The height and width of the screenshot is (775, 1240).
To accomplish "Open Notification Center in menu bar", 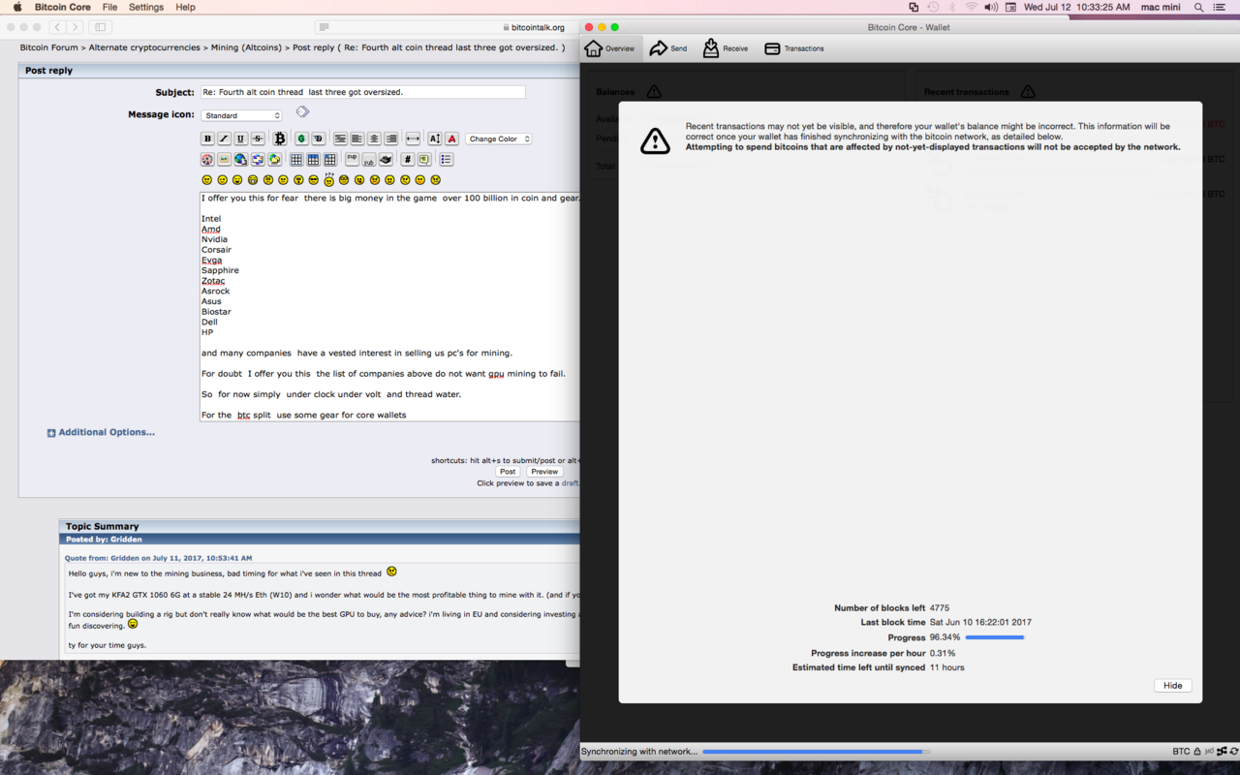I will click(x=1220, y=7).
